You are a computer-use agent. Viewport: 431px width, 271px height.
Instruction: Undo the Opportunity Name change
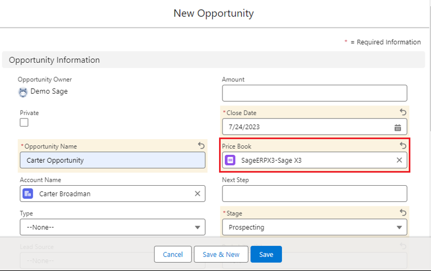[201, 146]
